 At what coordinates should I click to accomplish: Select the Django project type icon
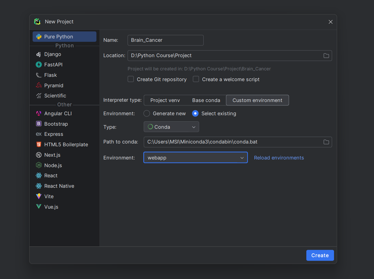click(x=38, y=54)
